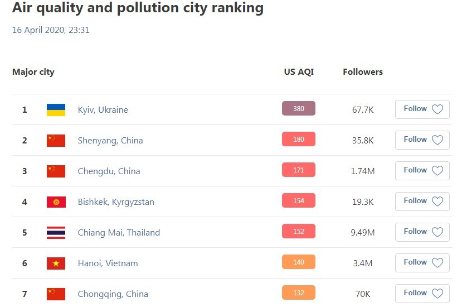Follow Kyiv, Ukraine
Screen dimensions: 457x307
(x=422, y=109)
